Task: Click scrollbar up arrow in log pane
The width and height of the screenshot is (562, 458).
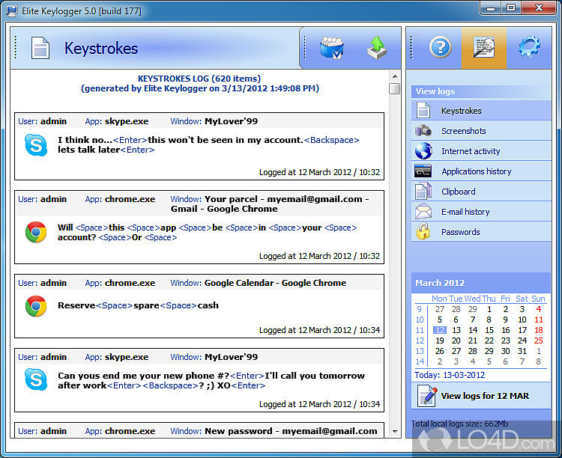Action: [x=394, y=76]
